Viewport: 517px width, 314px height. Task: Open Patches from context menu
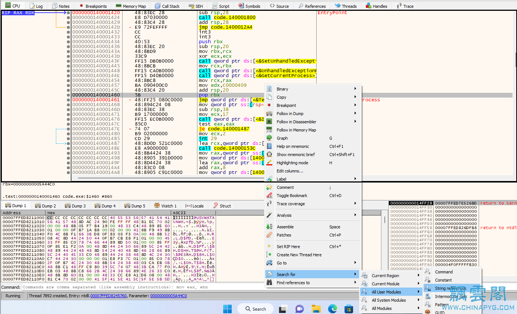[x=313, y=235]
